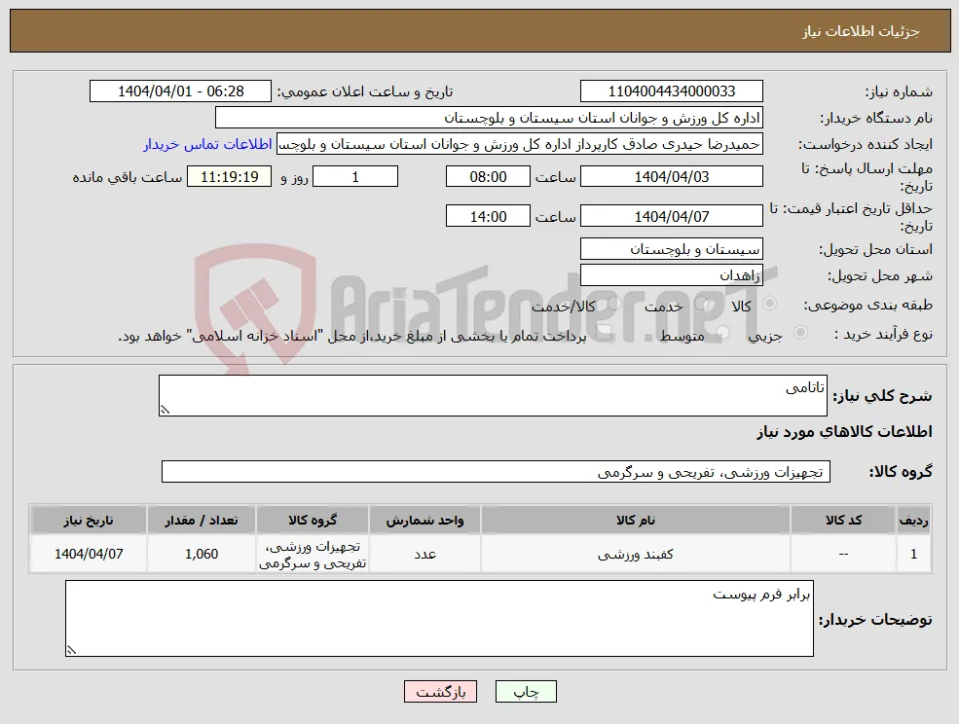Click the general description box containing تاتامی
Viewport: 959px width, 724px height.
(x=493, y=396)
